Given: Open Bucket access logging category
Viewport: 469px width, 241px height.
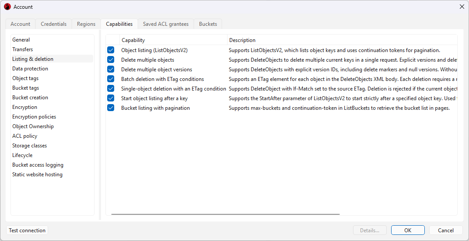Looking at the screenshot, I should (x=52, y=165).
